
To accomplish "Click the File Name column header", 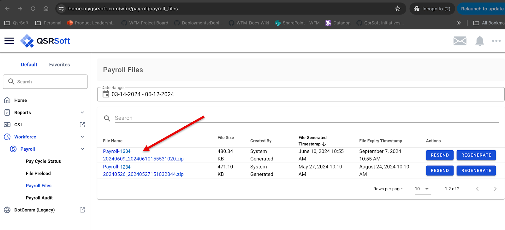I will [x=113, y=141].
